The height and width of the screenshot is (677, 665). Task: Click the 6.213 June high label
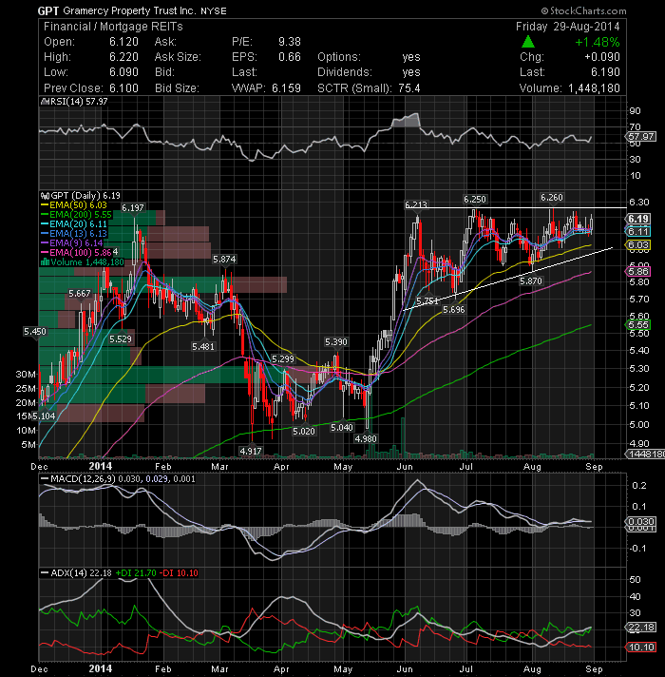416,204
